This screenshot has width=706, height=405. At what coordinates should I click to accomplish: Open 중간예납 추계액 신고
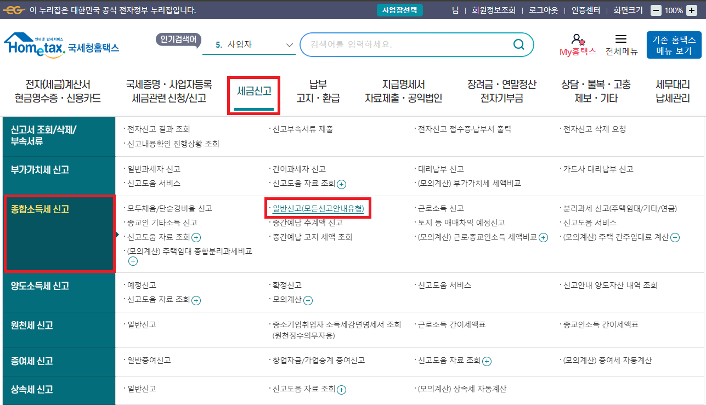click(x=308, y=223)
